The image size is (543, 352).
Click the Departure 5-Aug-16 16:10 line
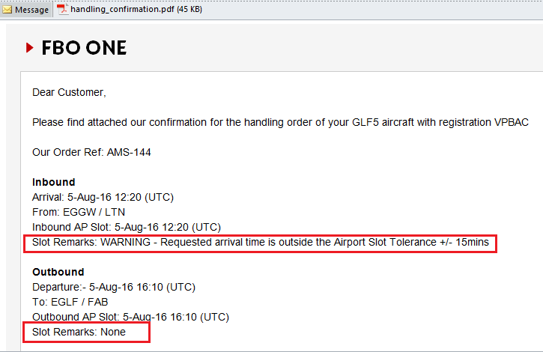[x=114, y=287]
